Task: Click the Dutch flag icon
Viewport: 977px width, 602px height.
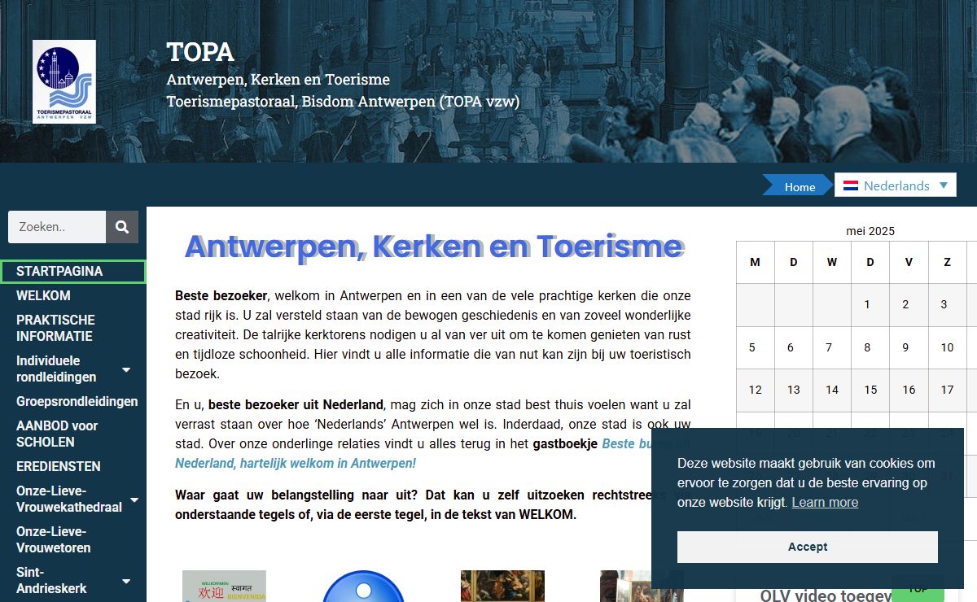Action: [x=851, y=185]
